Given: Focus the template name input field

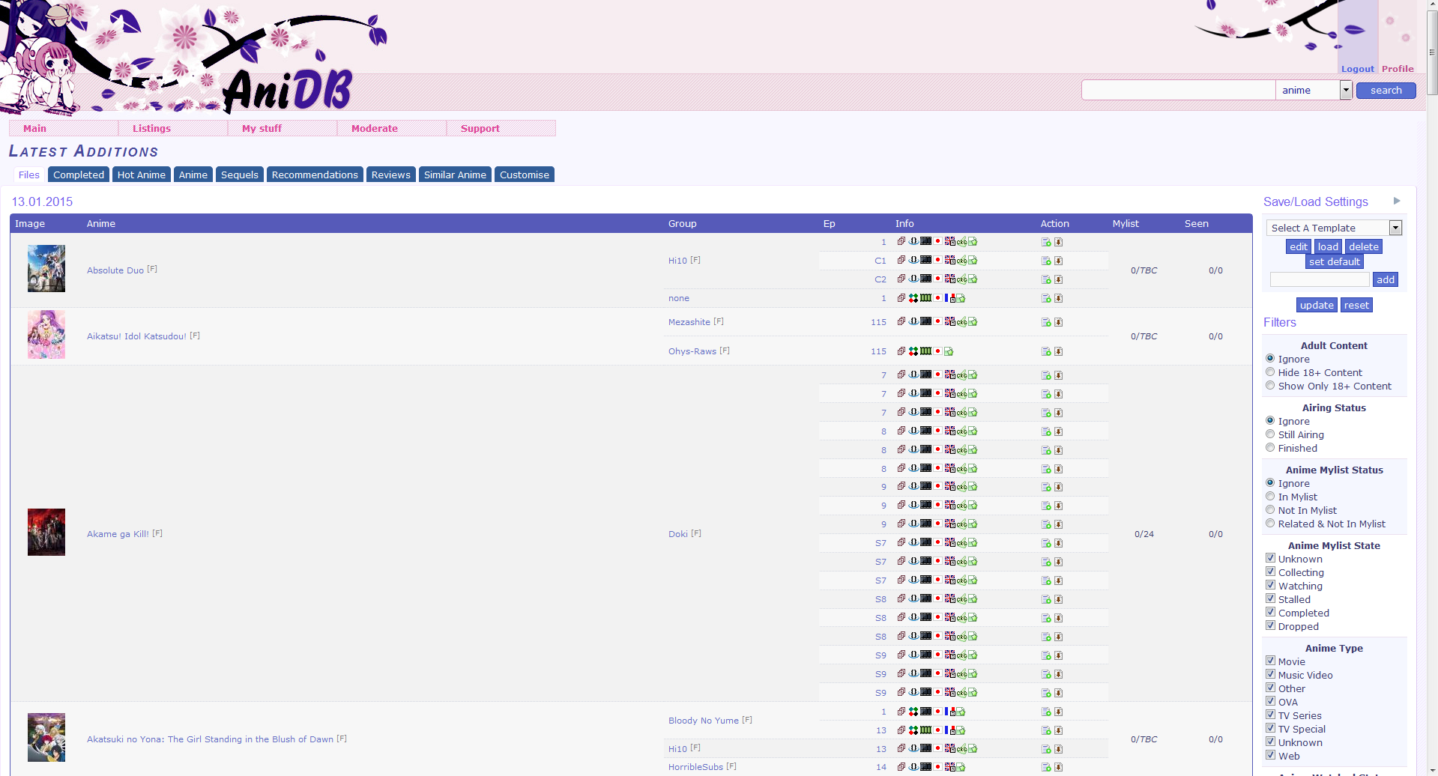Looking at the screenshot, I should pyautogui.click(x=1320, y=279).
